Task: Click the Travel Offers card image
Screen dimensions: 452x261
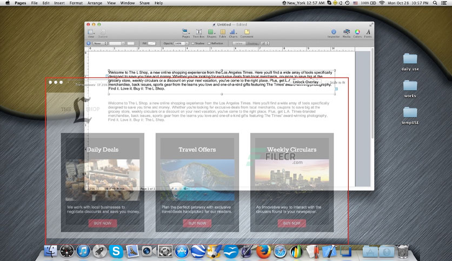Action: 197,180
